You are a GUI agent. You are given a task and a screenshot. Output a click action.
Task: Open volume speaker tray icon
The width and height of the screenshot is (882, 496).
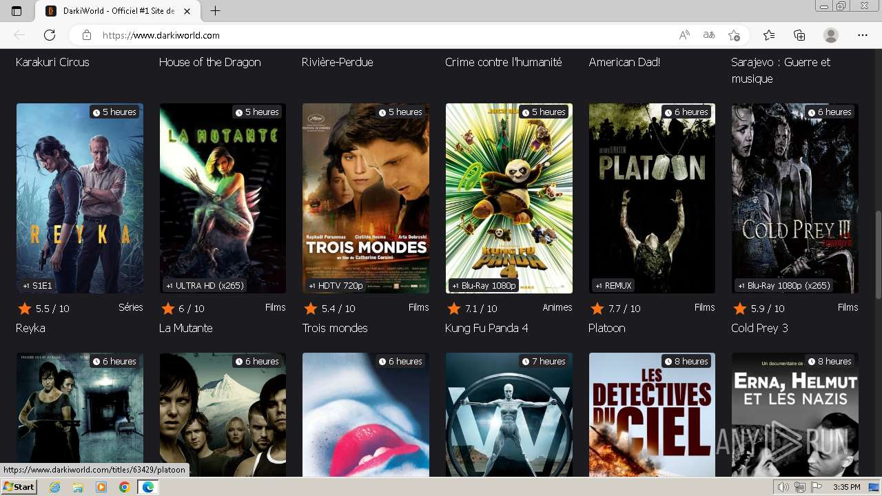[x=783, y=487]
